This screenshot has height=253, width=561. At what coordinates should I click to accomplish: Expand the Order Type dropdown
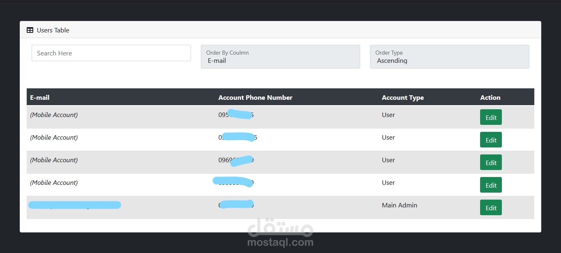pyautogui.click(x=449, y=57)
